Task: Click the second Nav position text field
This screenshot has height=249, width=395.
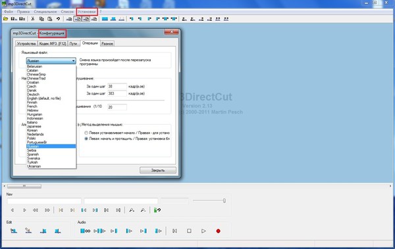Action: tap(121, 200)
